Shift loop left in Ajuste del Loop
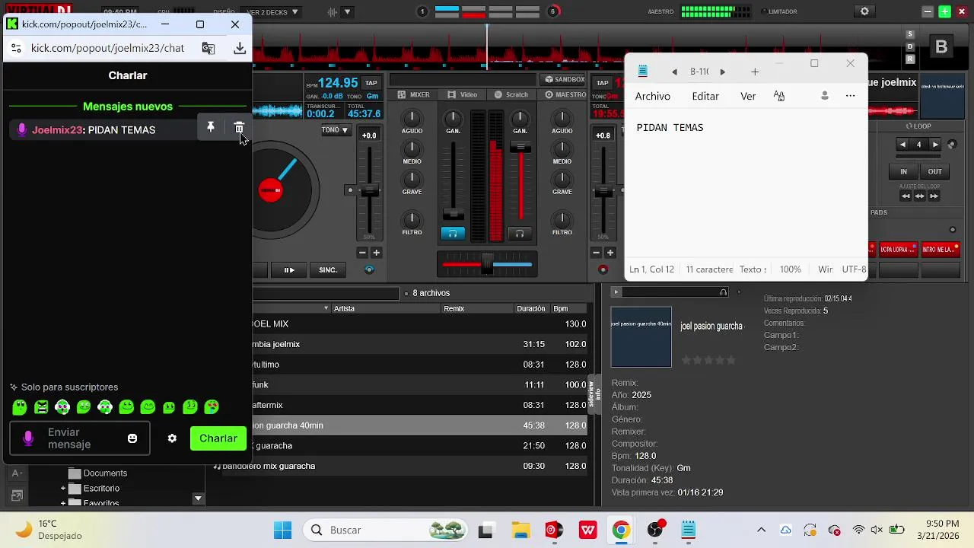This screenshot has width=974, height=548. coord(906,196)
